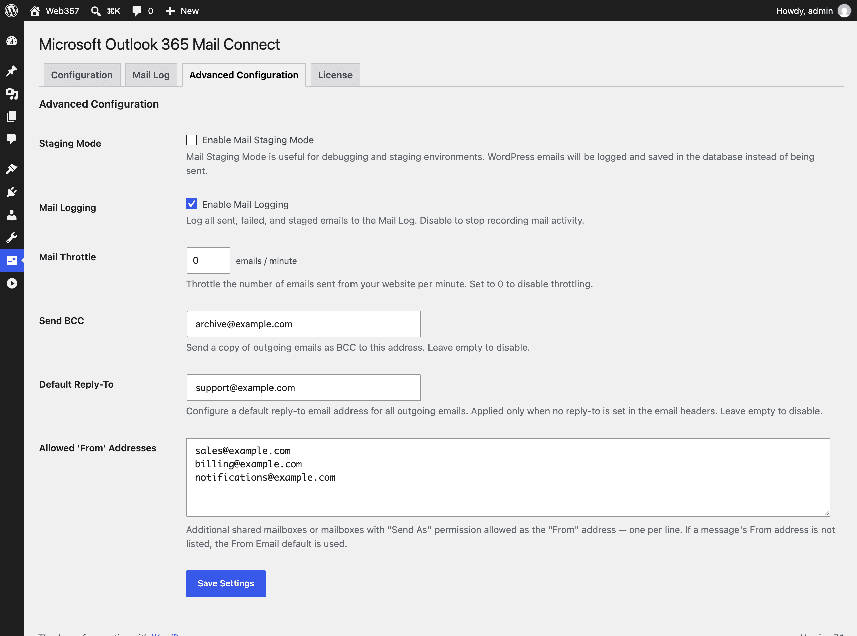This screenshot has width=857, height=636.
Task: Click the 'Default Reply-To' row label
Action: click(76, 384)
